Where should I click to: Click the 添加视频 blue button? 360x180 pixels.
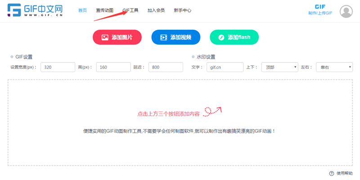[x=176, y=37]
